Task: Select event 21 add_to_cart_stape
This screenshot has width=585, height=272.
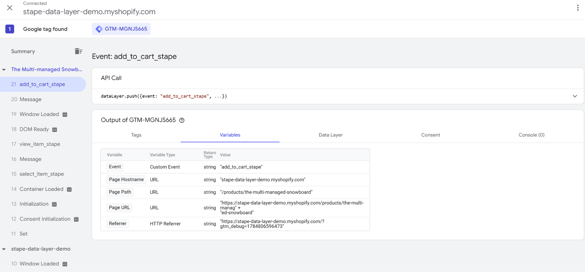Action: (43, 84)
